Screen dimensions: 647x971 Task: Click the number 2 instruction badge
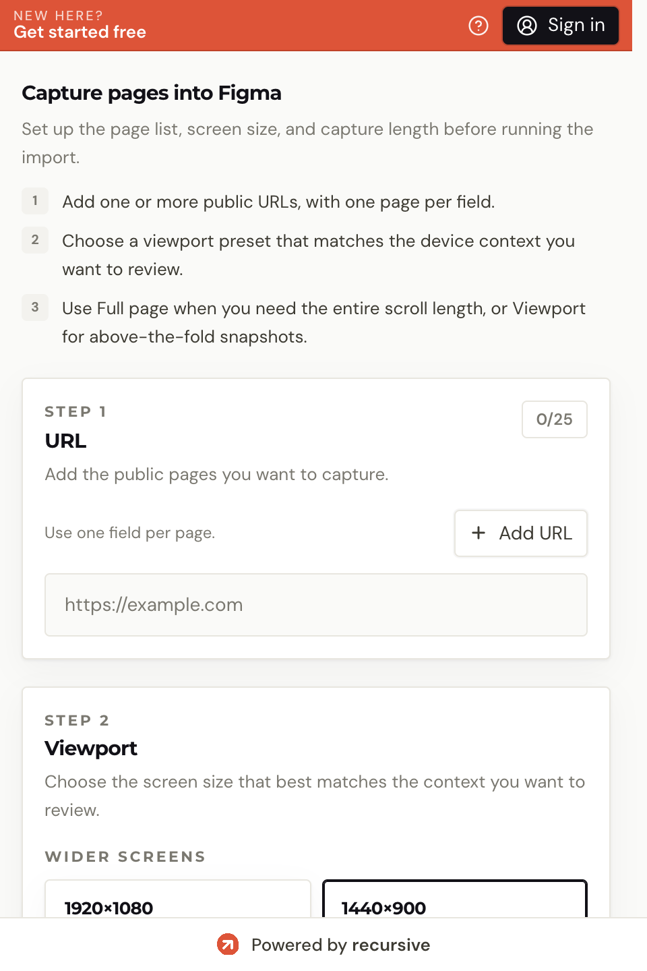pyautogui.click(x=35, y=240)
